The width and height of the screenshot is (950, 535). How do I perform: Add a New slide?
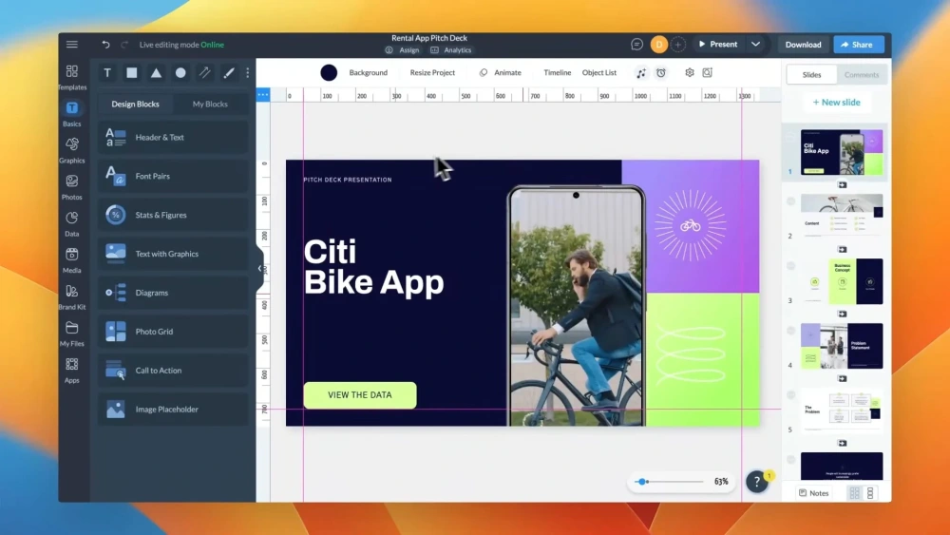[837, 103]
